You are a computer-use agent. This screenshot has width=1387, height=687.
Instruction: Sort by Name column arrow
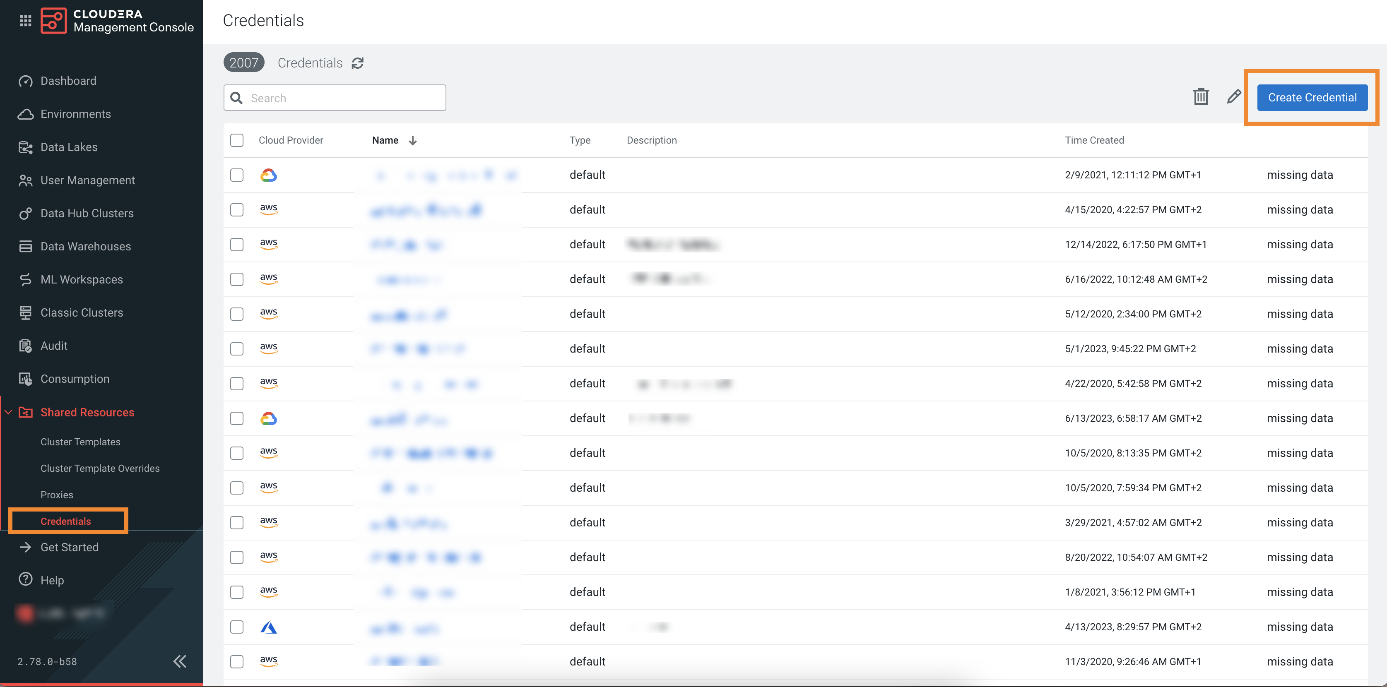point(412,141)
